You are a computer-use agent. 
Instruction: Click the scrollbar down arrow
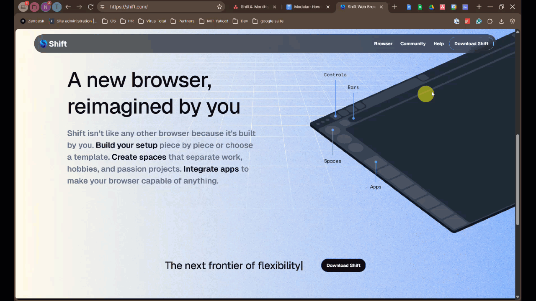518,297
